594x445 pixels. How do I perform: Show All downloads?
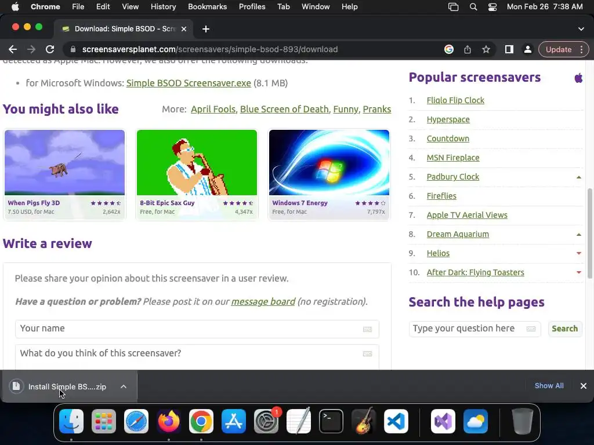pos(549,385)
